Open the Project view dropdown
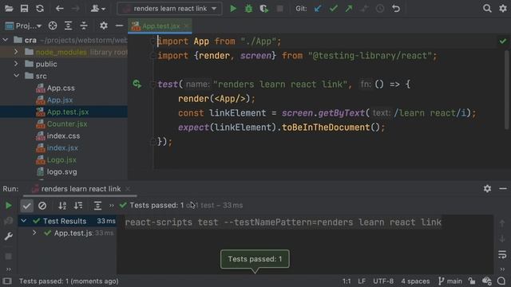The height and width of the screenshot is (287, 511). (x=23, y=26)
